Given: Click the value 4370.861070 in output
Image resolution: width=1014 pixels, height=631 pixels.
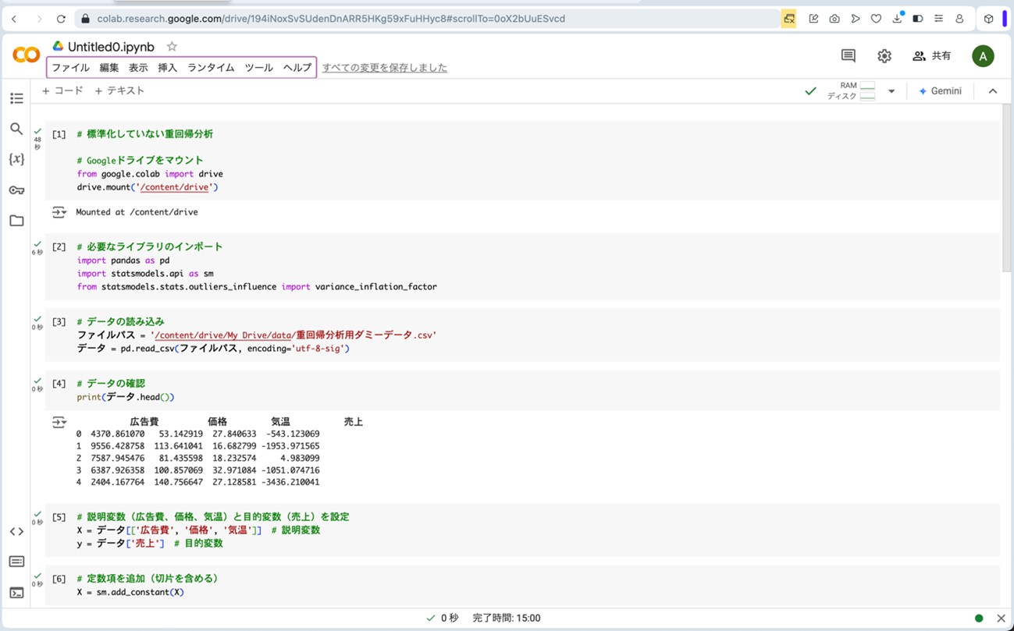Looking at the screenshot, I should point(117,434).
